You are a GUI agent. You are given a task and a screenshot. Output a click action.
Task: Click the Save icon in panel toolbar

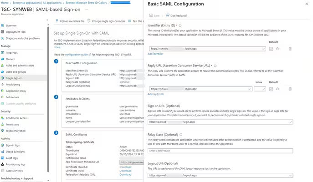[154, 15]
